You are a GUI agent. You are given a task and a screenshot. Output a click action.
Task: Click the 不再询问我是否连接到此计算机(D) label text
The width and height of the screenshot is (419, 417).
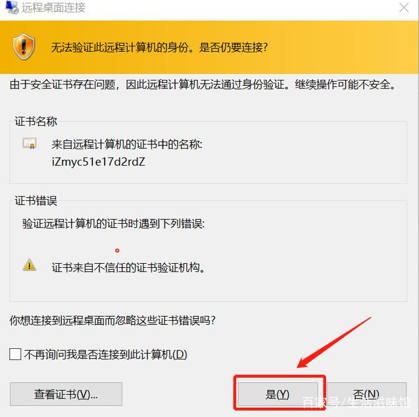[x=105, y=355]
